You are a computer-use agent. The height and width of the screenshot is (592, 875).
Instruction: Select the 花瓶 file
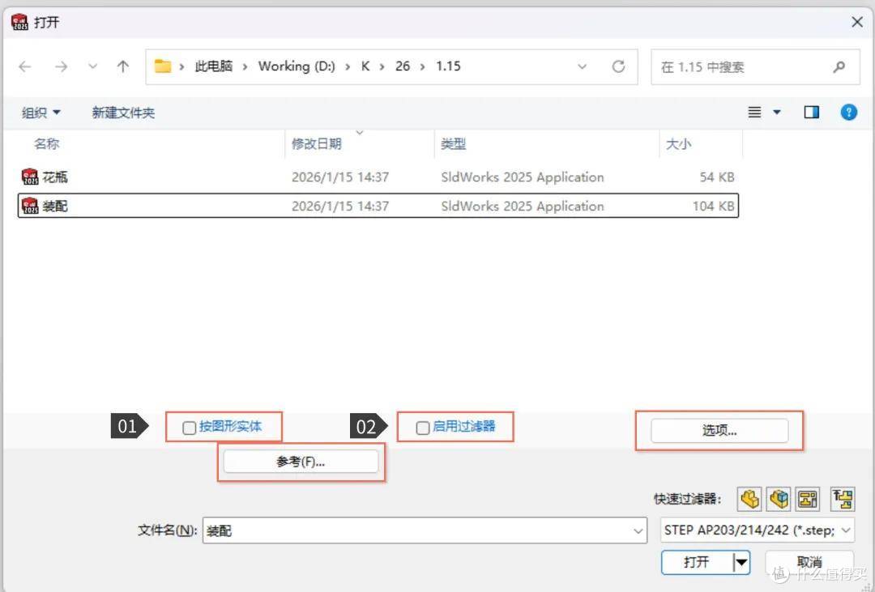(x=55, y=177)
